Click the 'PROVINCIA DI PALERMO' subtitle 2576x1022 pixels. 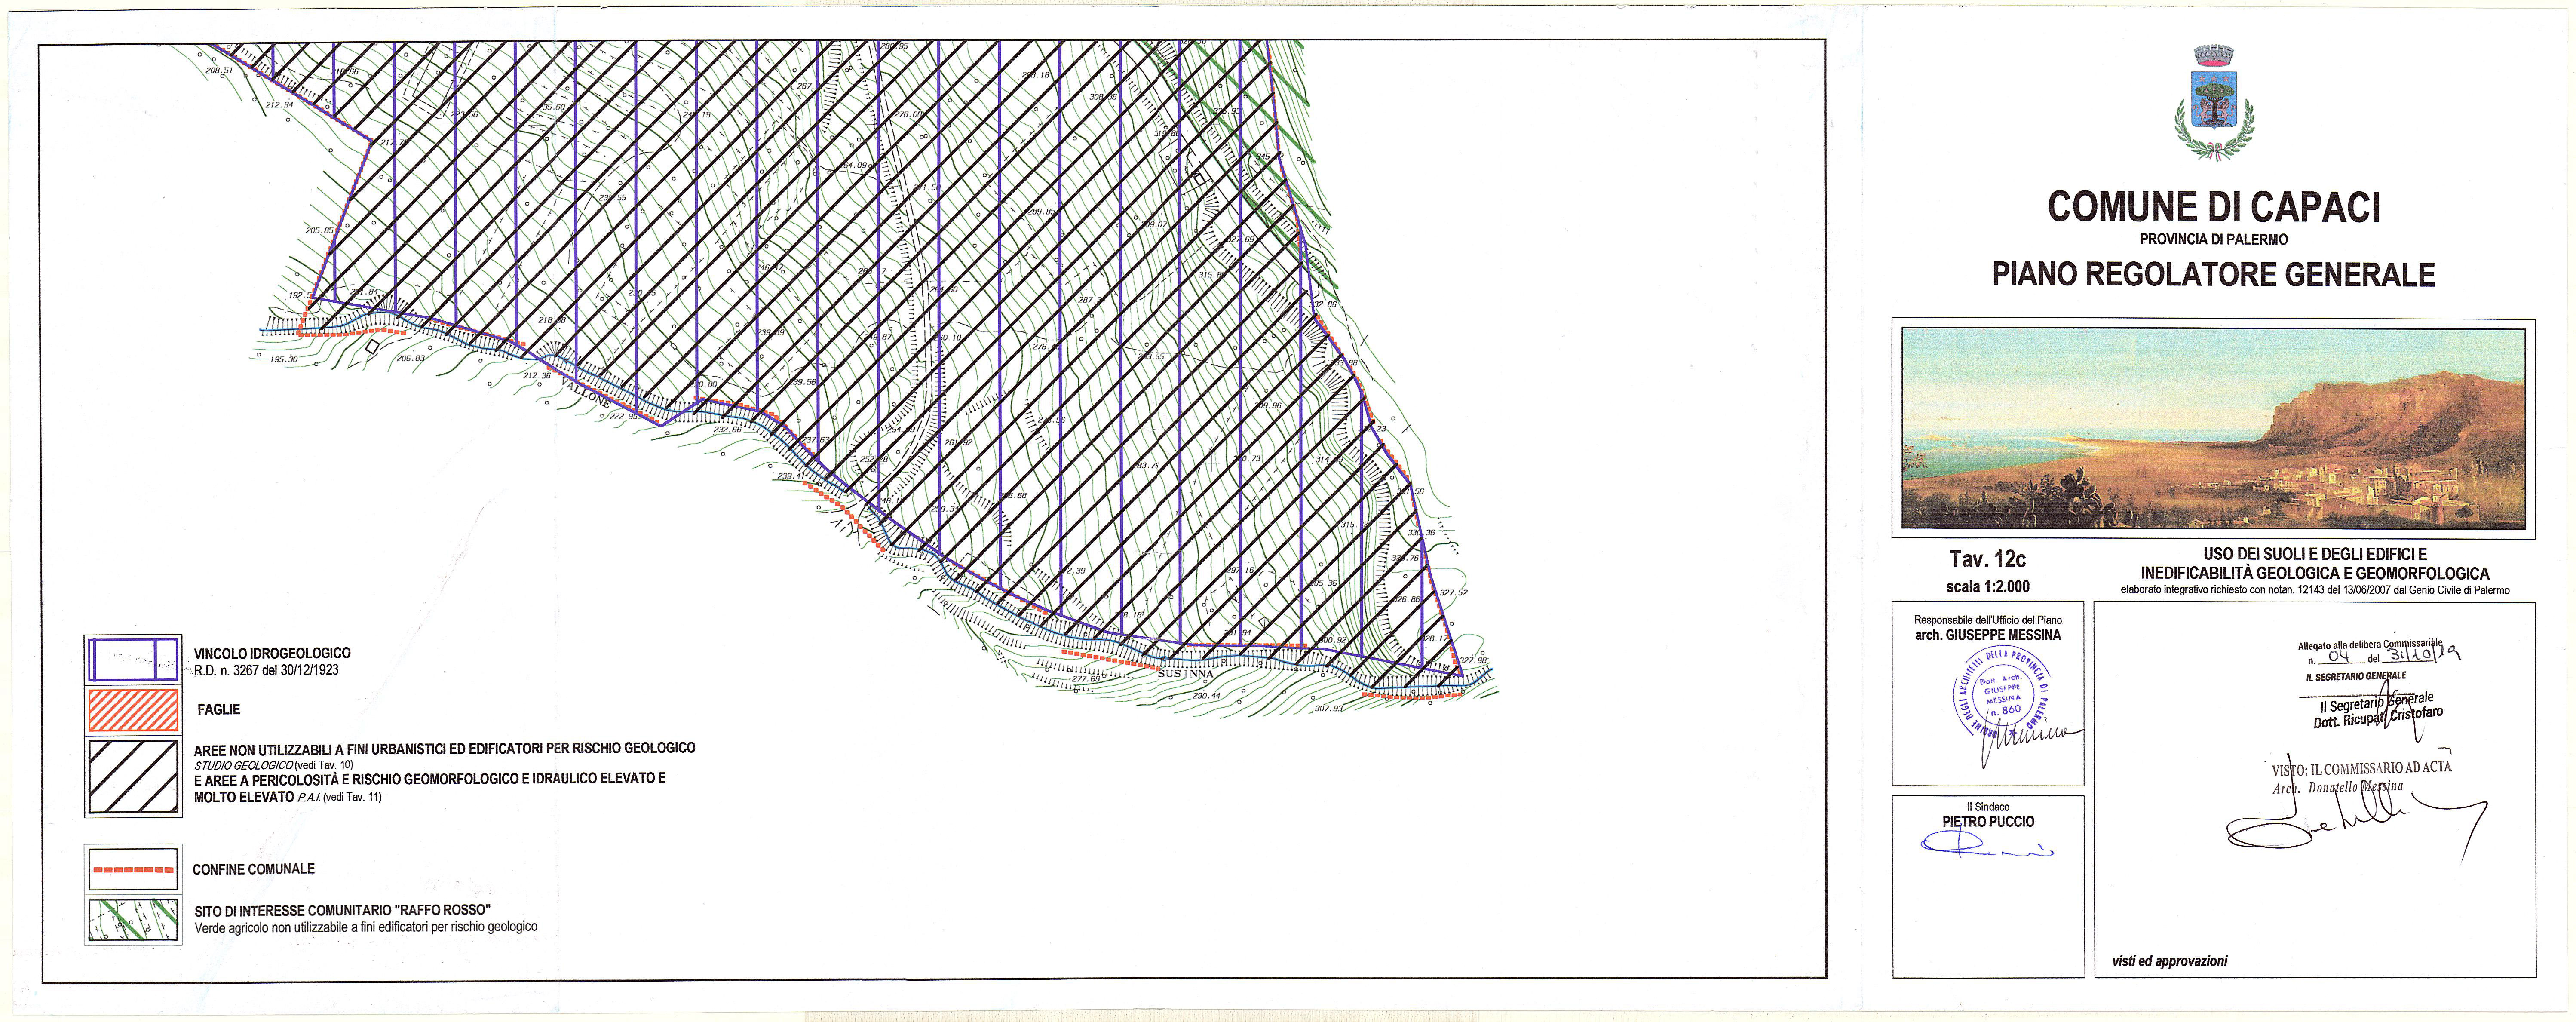[2213, 240]
